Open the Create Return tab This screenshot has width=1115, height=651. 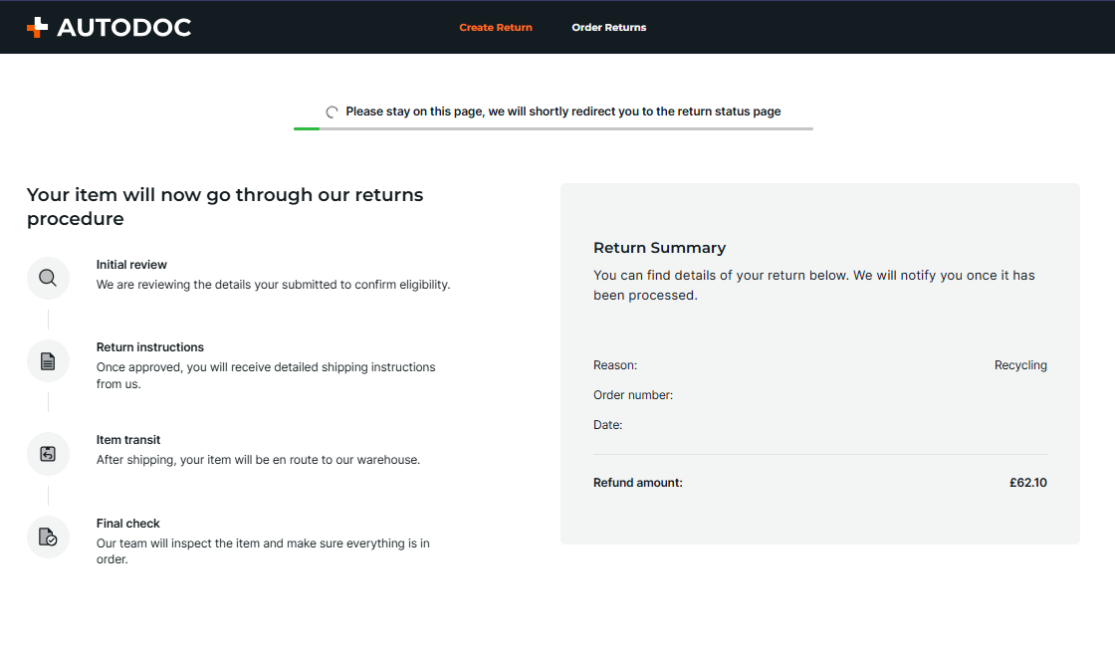[x=496, y=28]
